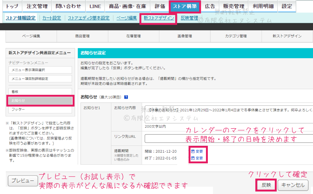The width and height of the screenshot is (313, 194).
Task: Select the 開始：2021-12-20 date text
Action: tap(161, 151)
